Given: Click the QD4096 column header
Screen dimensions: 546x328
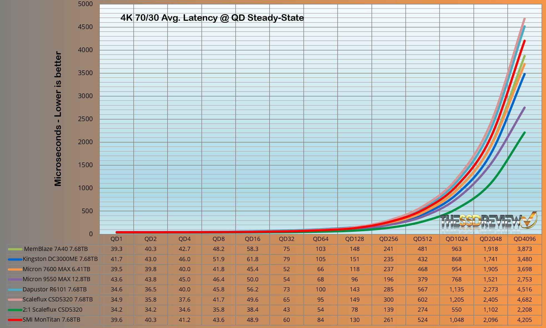Looking at the screenshot, I should (x=524, y=239).
